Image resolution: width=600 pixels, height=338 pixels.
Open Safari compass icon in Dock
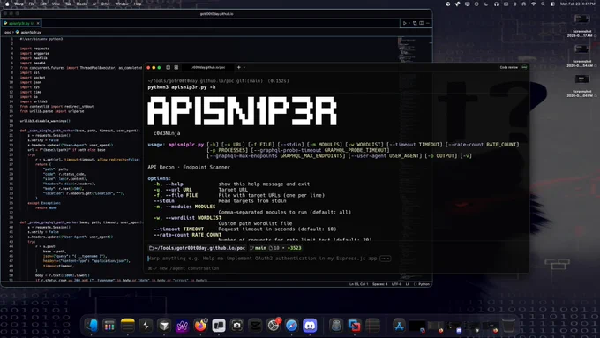point(291,326)
